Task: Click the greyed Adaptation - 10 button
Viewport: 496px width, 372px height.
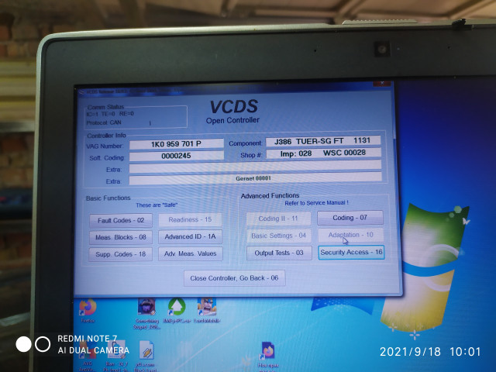Action: [350, 235]
